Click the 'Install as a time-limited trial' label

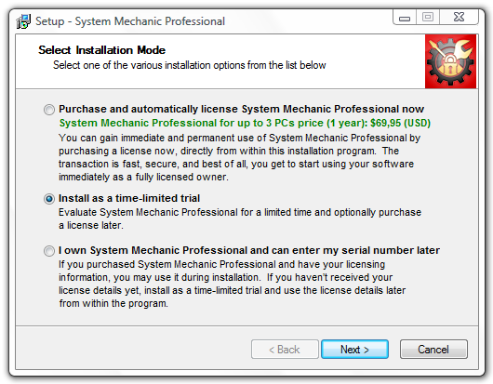[129, 198]
